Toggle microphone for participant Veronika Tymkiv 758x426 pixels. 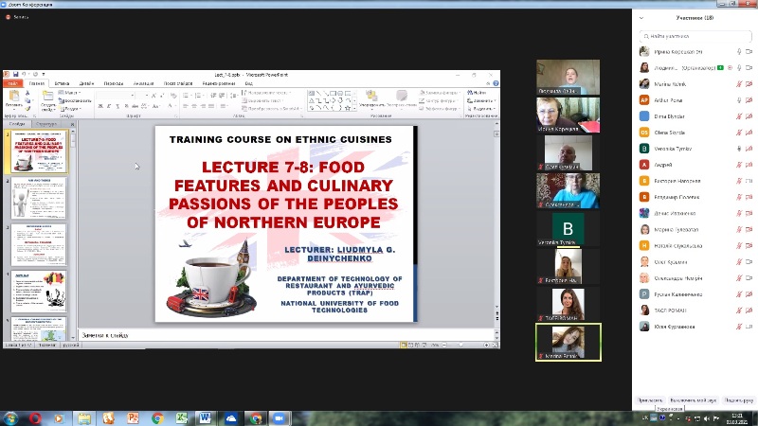[739, 149]
